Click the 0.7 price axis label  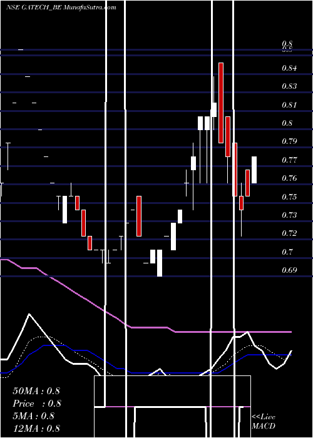(287, 252)
